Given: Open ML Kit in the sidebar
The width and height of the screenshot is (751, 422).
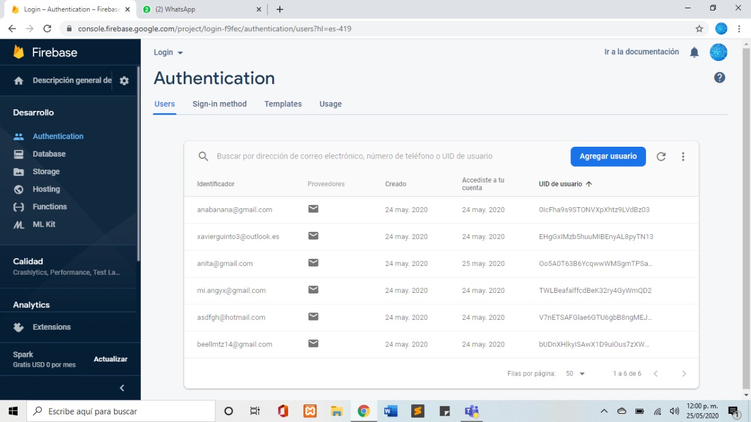Looking at the screenshot, I should tap(44, 224).
